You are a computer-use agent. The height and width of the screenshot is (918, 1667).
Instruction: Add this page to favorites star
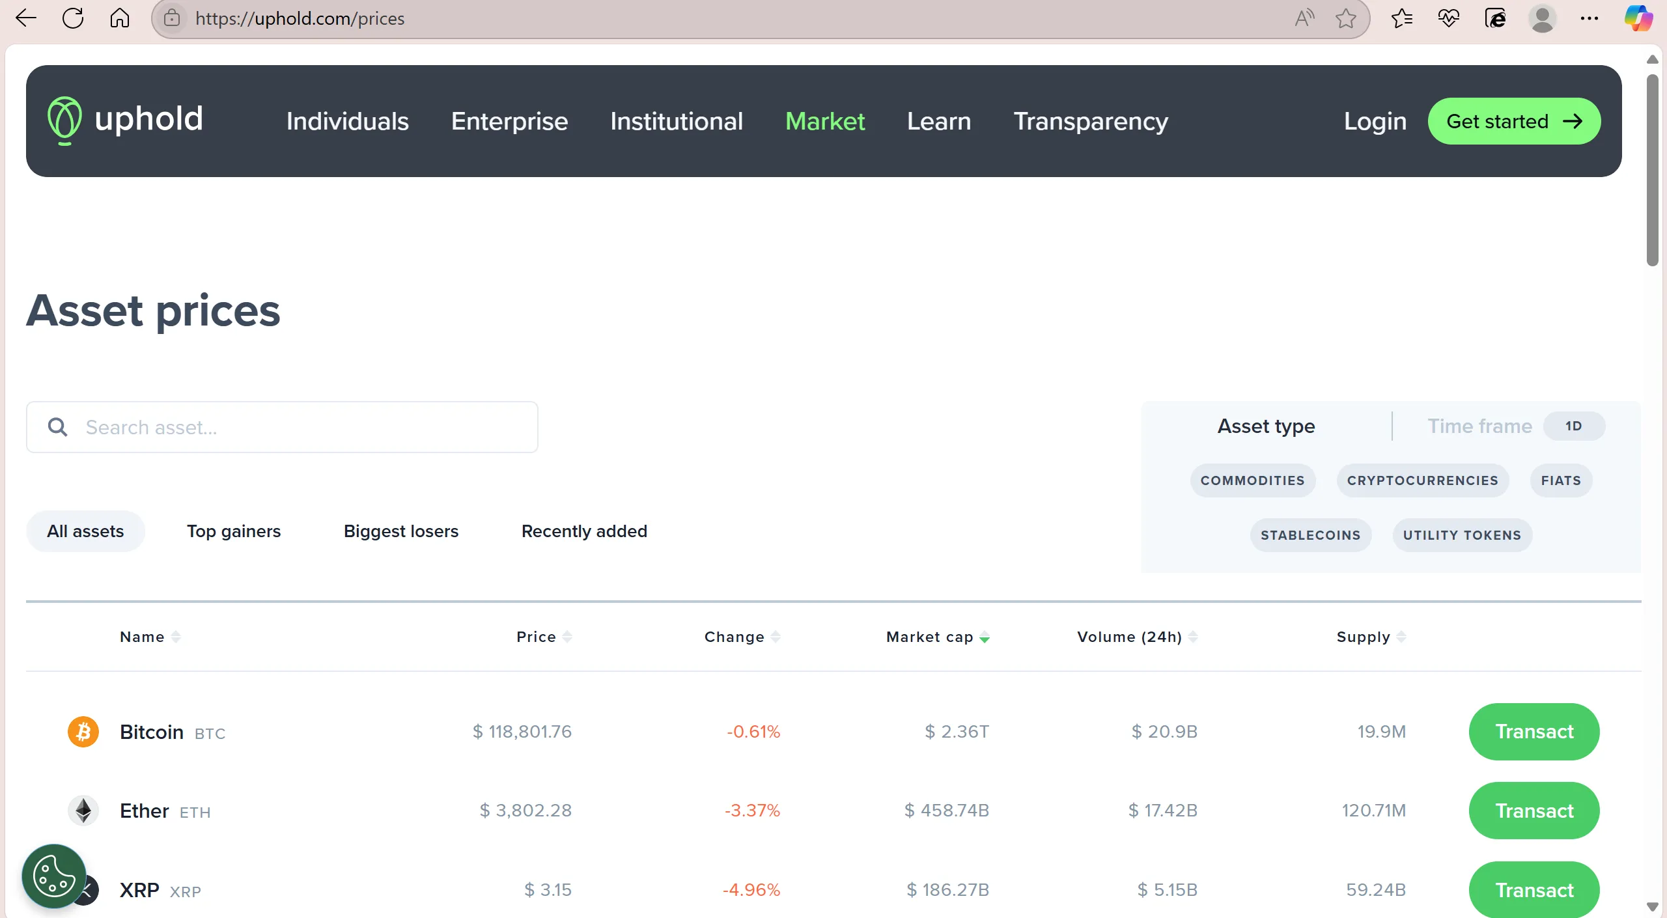[x=1346, y=18]
